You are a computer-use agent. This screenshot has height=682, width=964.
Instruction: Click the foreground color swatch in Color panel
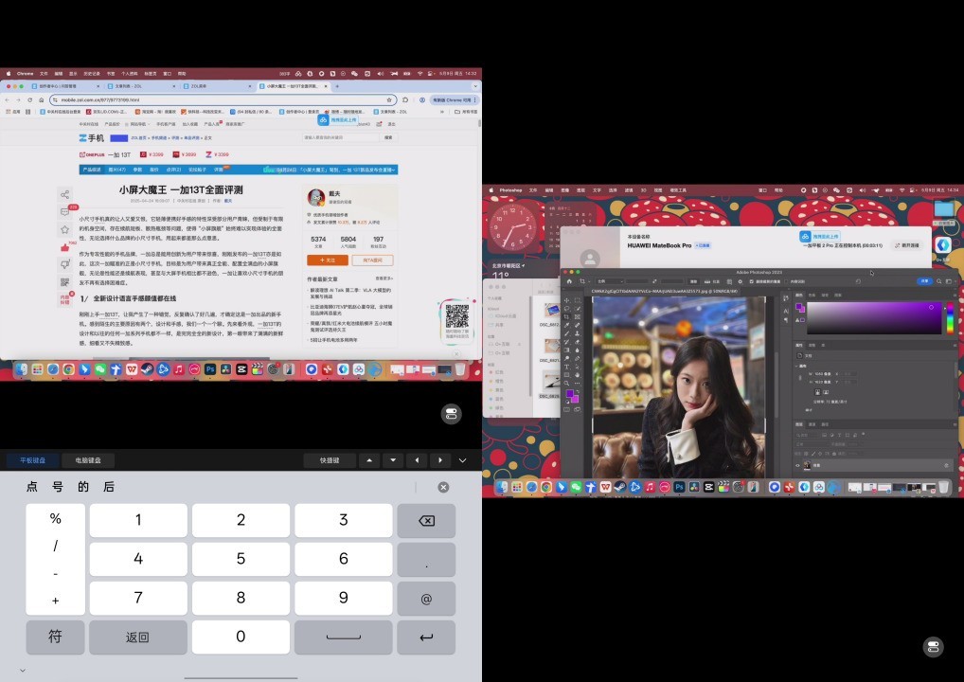798,306
